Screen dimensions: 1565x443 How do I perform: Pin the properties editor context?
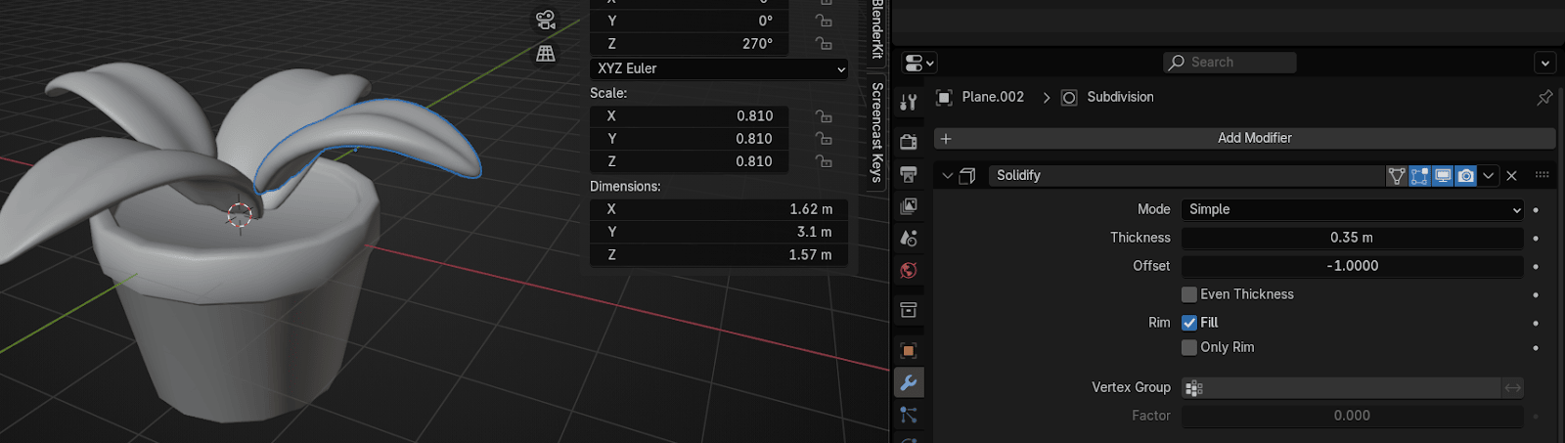[1544, 97]
